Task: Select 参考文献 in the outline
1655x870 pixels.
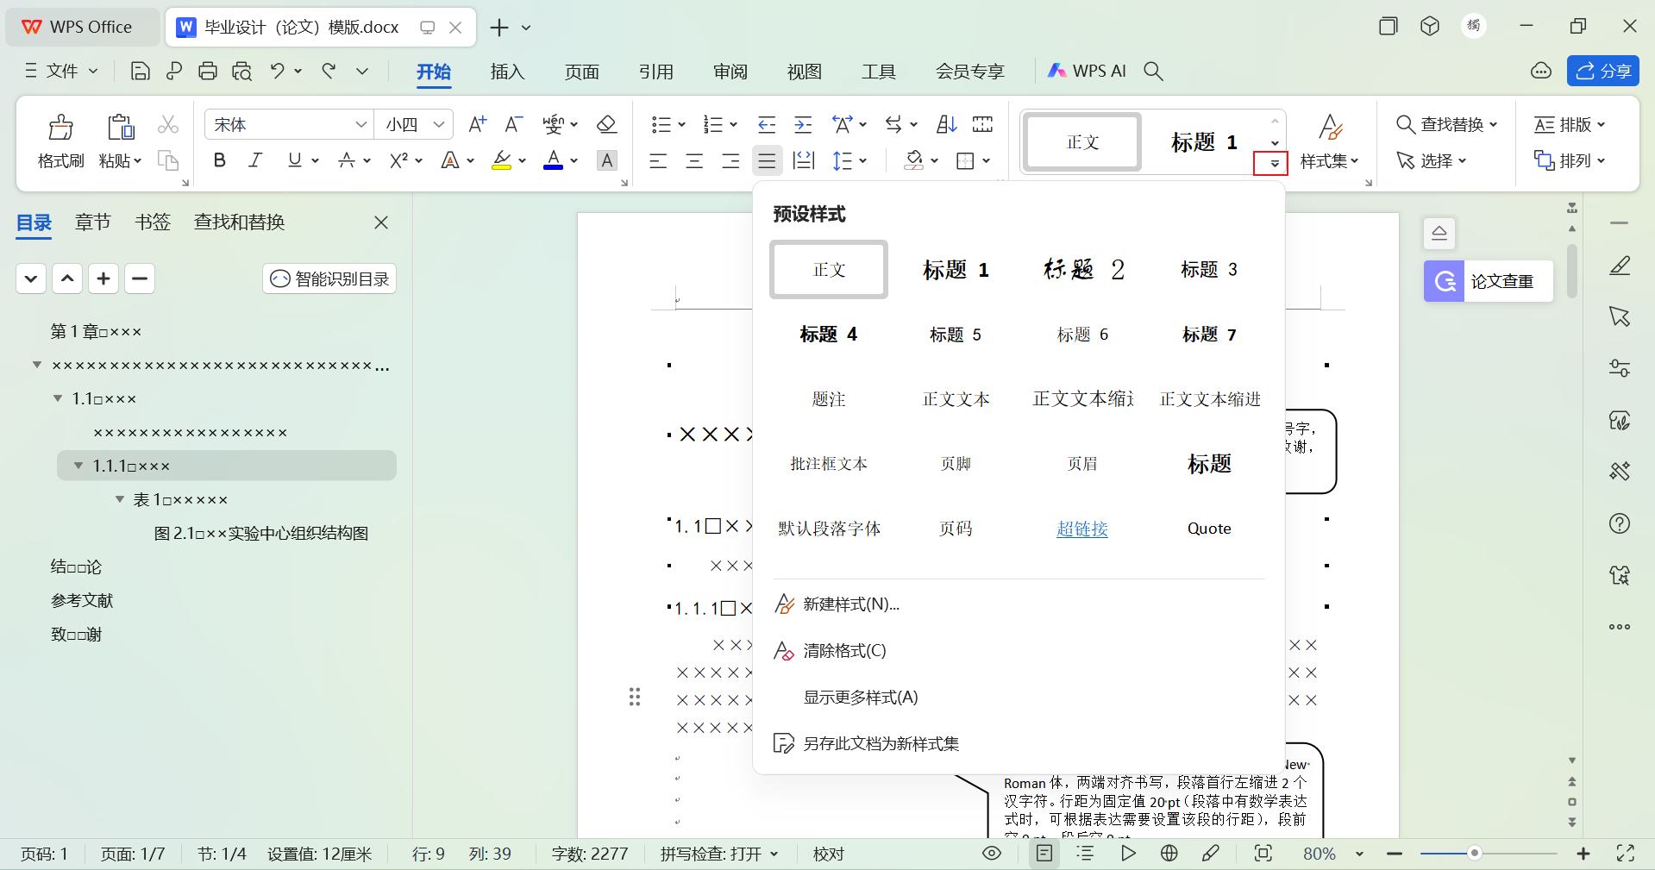Action: click(82, 601)
